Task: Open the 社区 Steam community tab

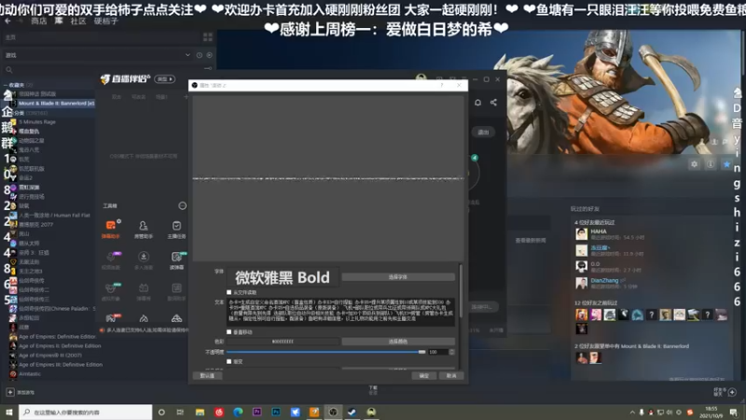Action: [78, 21]
